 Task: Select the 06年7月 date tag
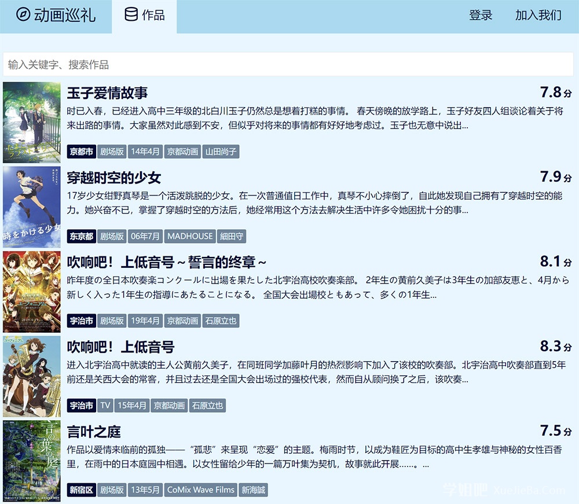(x=145, y=236)
